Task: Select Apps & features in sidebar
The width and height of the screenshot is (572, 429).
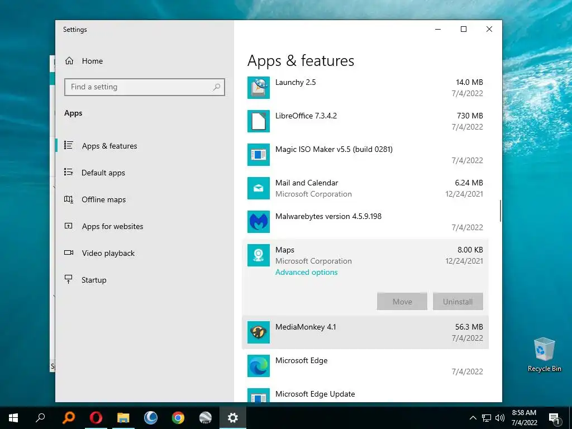Action: click(x=109, y=146)
